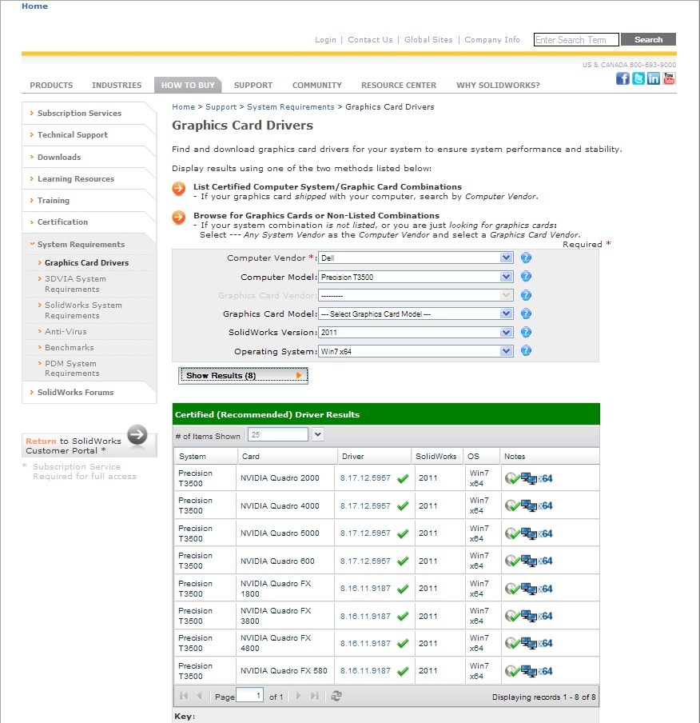The width and height of the screenshot is (700, 723).
Task: Open driver 8.17.12.5957 for Quadro 2000
Action: point(365,478)
